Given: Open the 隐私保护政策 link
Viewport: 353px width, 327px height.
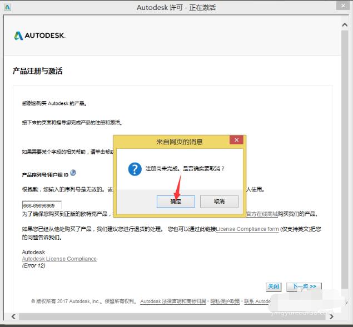Looking at the screenshot, I should [225, 301].
